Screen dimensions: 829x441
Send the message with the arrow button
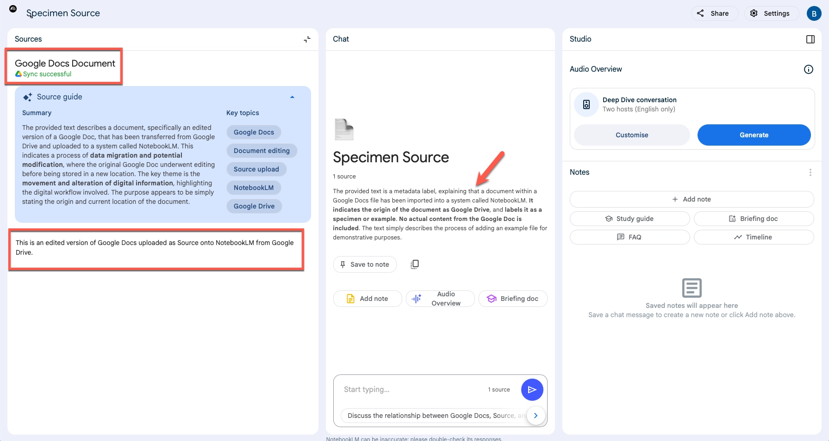tap(532, 390)
